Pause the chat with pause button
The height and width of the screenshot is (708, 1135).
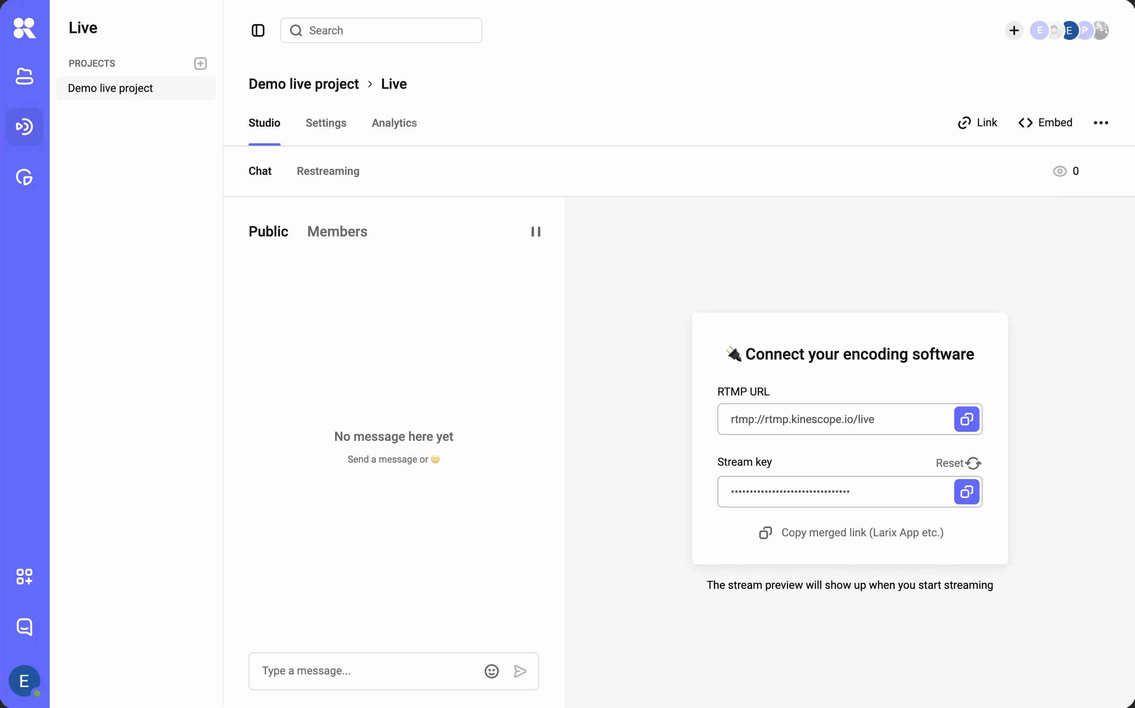tap(536, 232)
